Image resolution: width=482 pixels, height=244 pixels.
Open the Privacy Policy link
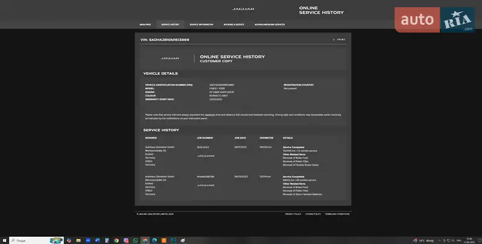[x=293, y=214]
